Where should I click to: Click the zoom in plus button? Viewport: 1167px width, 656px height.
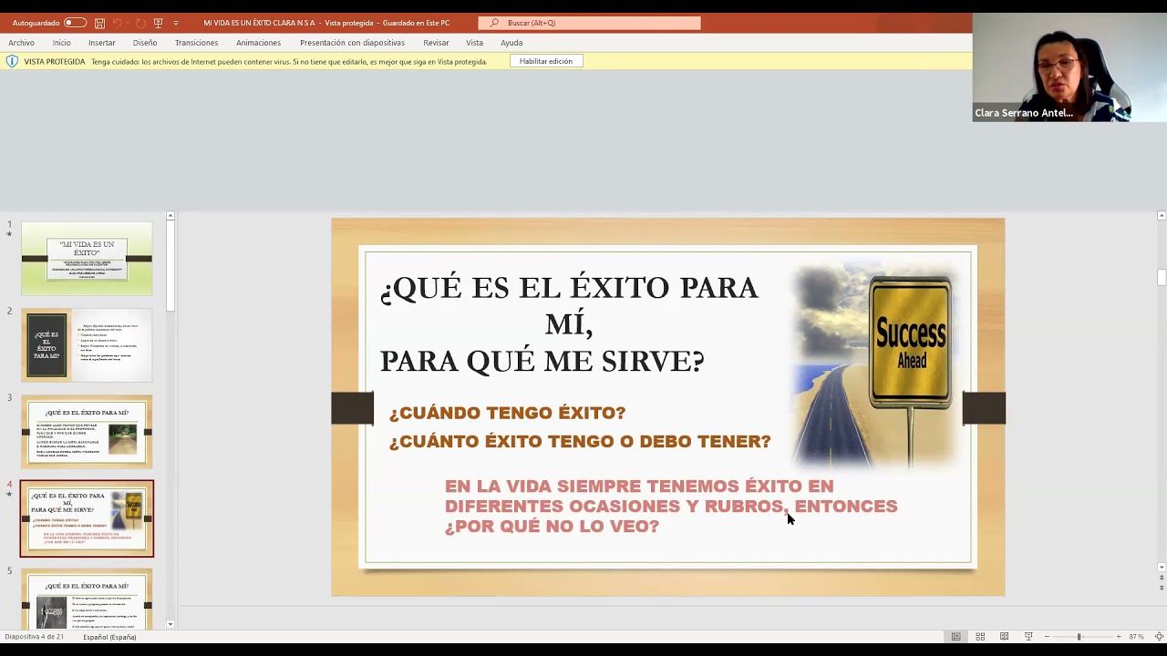(x=1119, y=637)
